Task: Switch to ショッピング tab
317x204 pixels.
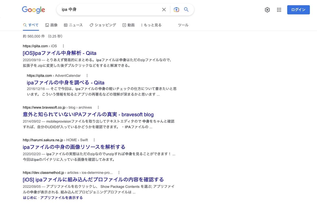Action: [x=103, y=25]
